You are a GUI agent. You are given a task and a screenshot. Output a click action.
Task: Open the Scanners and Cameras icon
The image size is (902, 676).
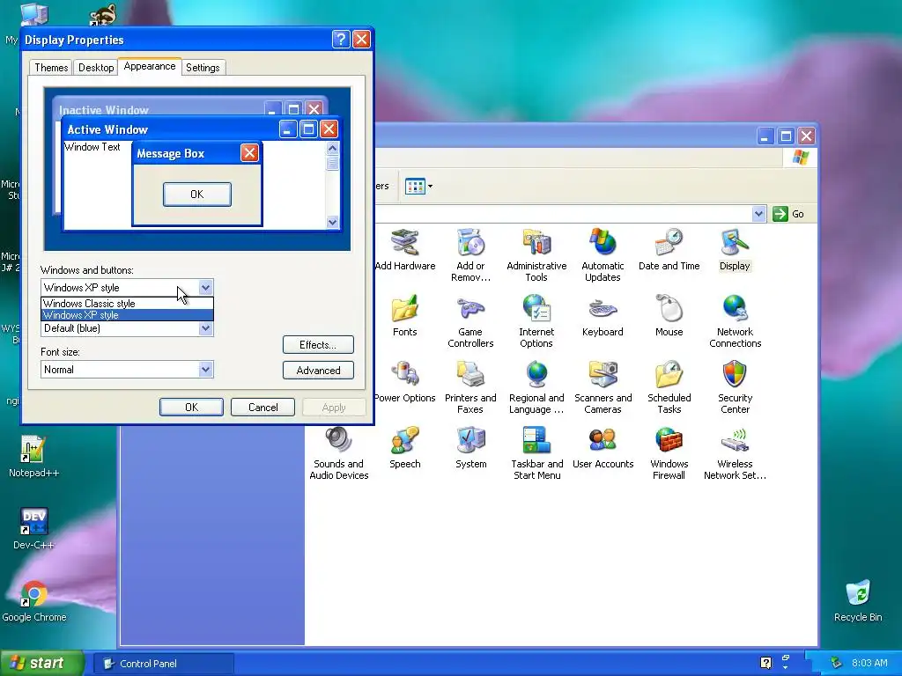point(603,387)
